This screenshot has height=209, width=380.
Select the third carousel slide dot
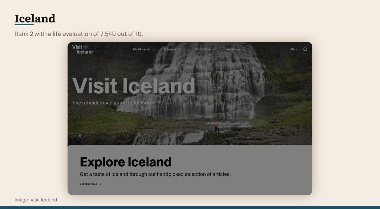pyautogui.click(x=85, y=136)
